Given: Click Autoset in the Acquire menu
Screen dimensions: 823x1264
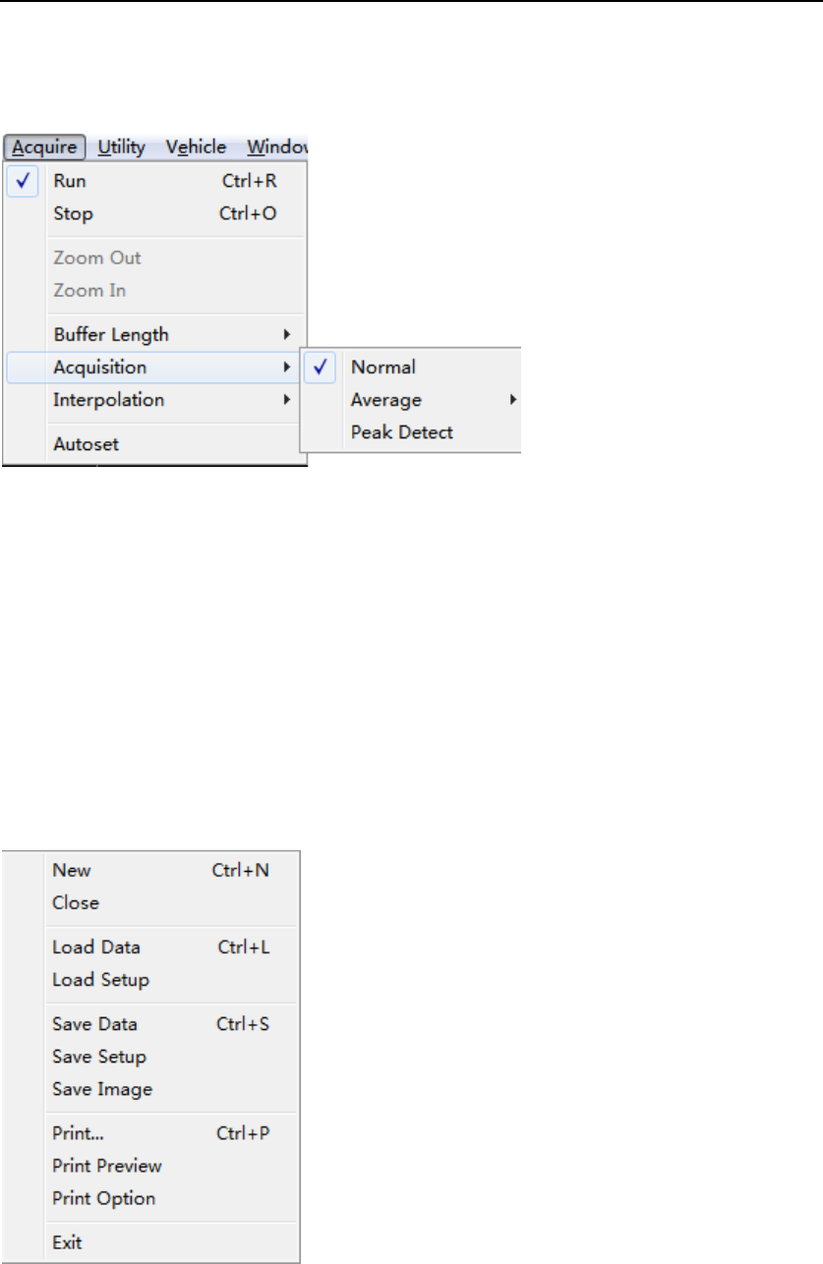Looking at the screenshot, I should (156, 443).
